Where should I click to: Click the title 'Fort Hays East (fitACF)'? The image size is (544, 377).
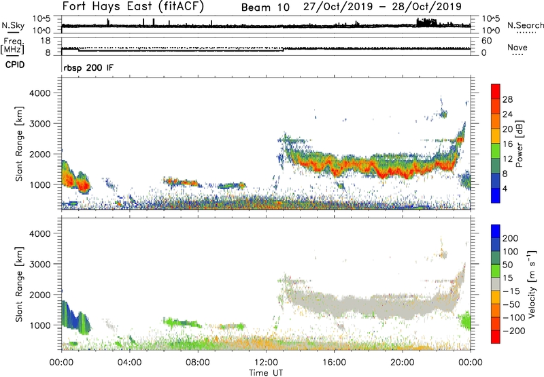point(133,6)
